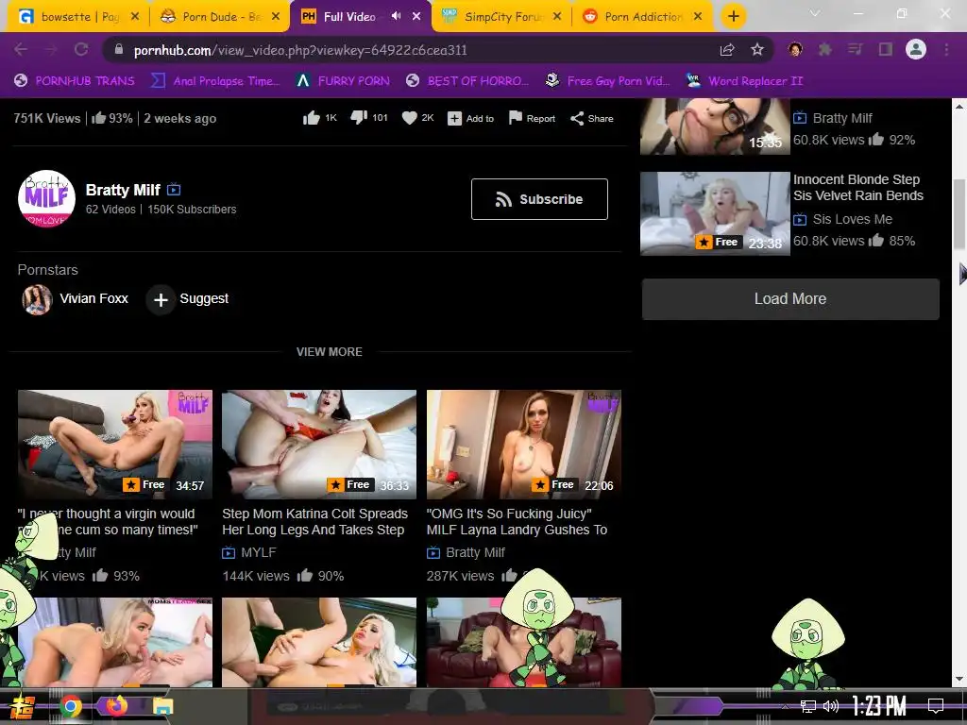The image size is (967, 725).
Task: Open the Vivian Foxx profile
Action: pyautogui.click(x=76, y=299)
